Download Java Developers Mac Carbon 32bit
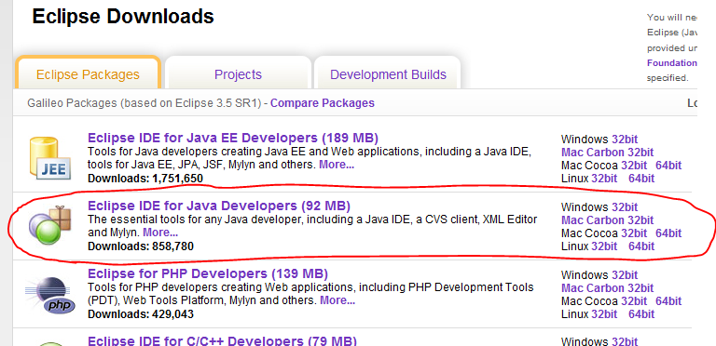This screenshot has height=346, width=716. pos(607,220)
